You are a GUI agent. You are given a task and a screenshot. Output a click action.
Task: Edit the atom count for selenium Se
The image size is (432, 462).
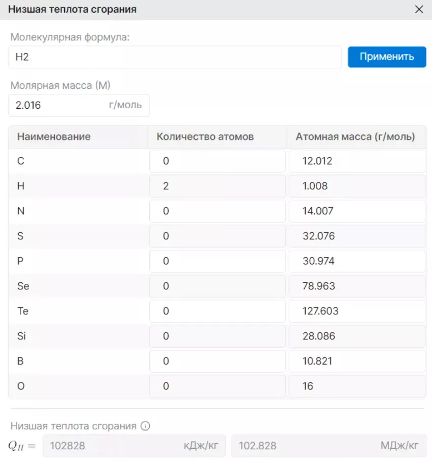click(x=218, y=286)
